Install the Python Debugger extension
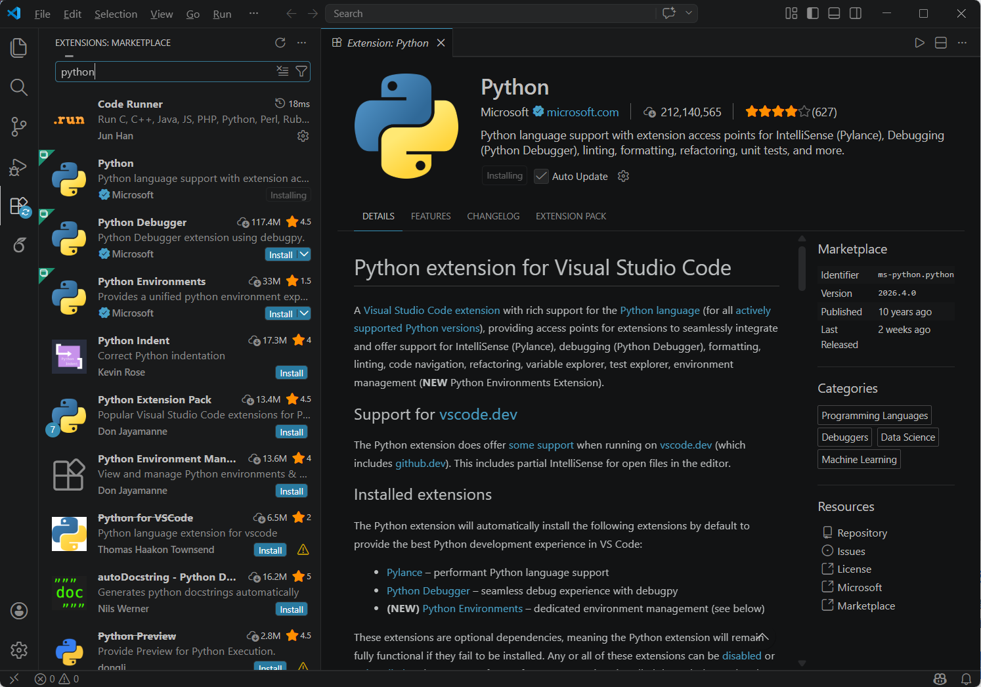981x687 pixels. tap(281, 254)
